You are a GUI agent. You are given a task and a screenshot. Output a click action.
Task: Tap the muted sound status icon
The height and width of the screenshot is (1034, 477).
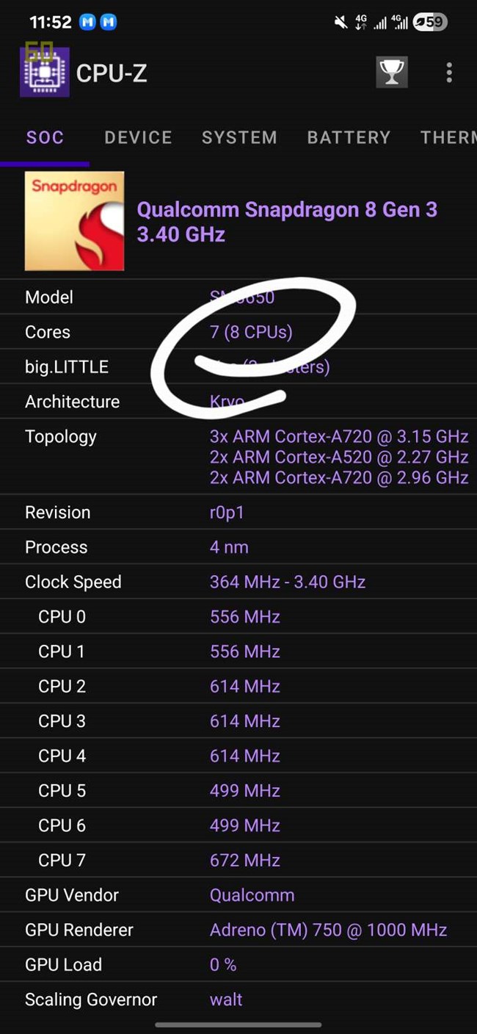(x=341, y=22)
